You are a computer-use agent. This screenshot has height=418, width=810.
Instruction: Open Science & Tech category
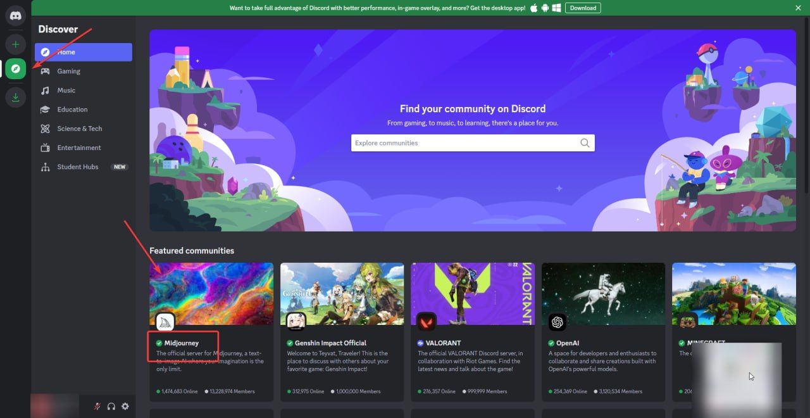(84, 128)
